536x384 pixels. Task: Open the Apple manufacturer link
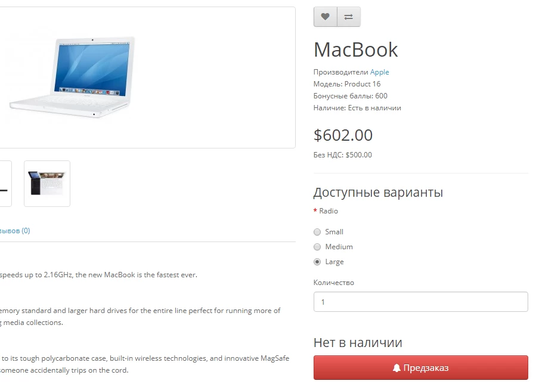click(x=379, y=72)
